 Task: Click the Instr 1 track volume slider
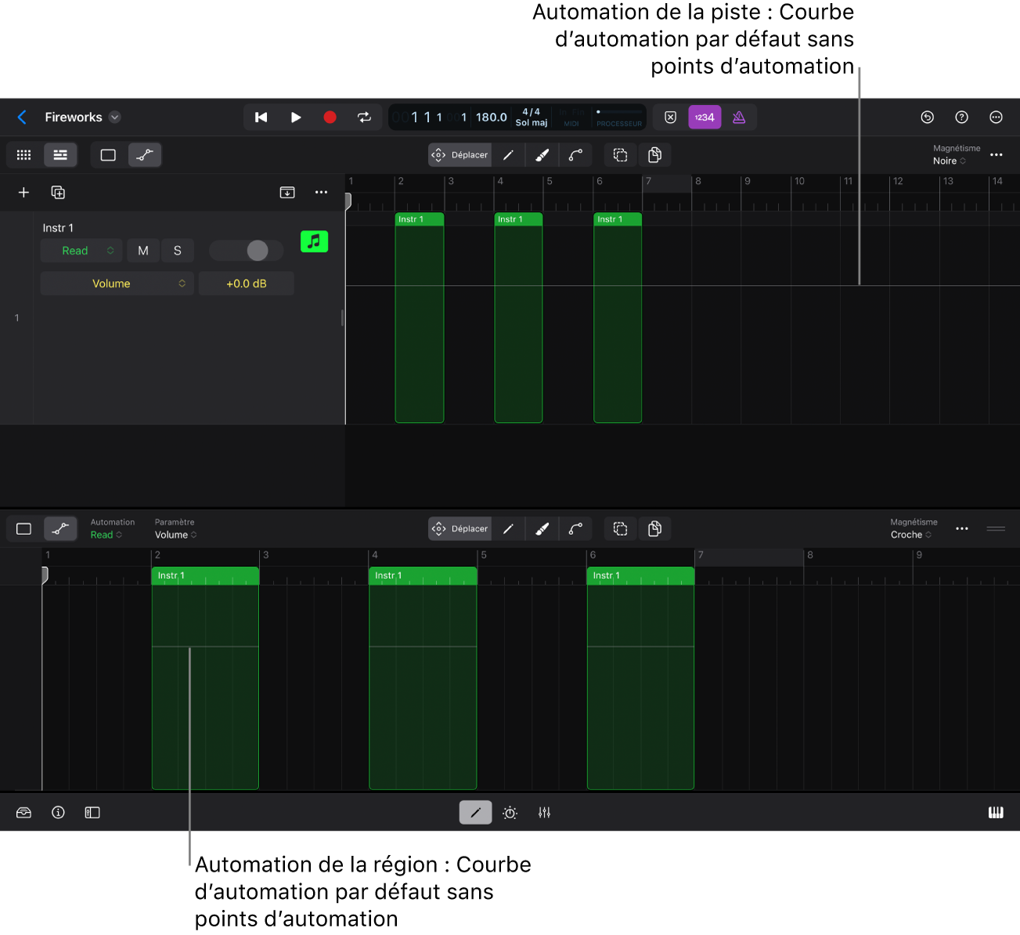pos(246,251)
